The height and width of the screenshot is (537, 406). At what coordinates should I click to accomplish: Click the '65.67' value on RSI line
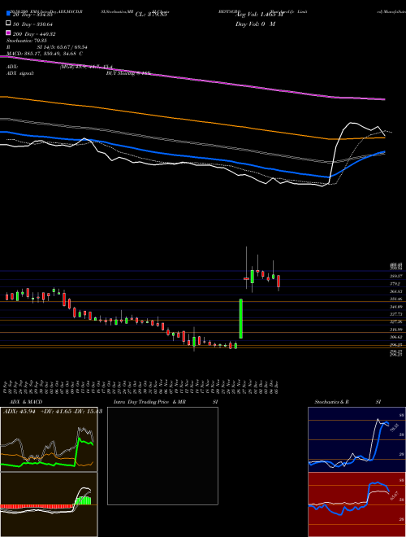pos(395,496)
